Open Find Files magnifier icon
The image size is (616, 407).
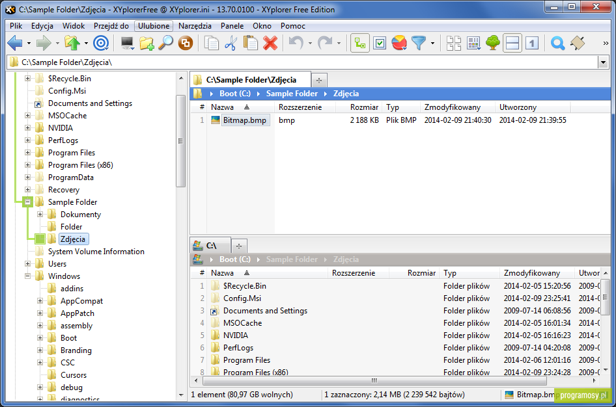point(166,43)
